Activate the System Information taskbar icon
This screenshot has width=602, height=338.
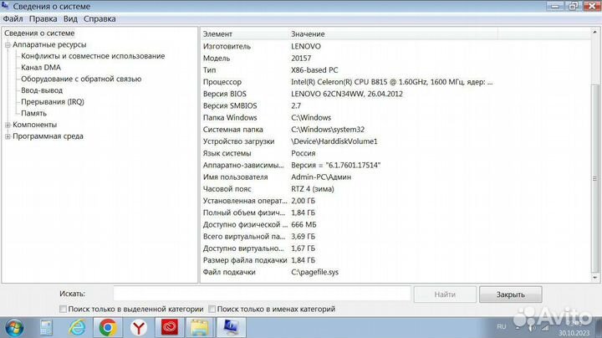click(x=231, y=328)
